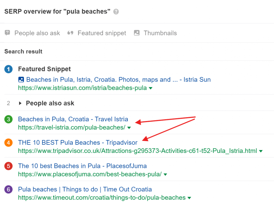Open dropdown next to tripadvisor.co.uk URL

261,151
